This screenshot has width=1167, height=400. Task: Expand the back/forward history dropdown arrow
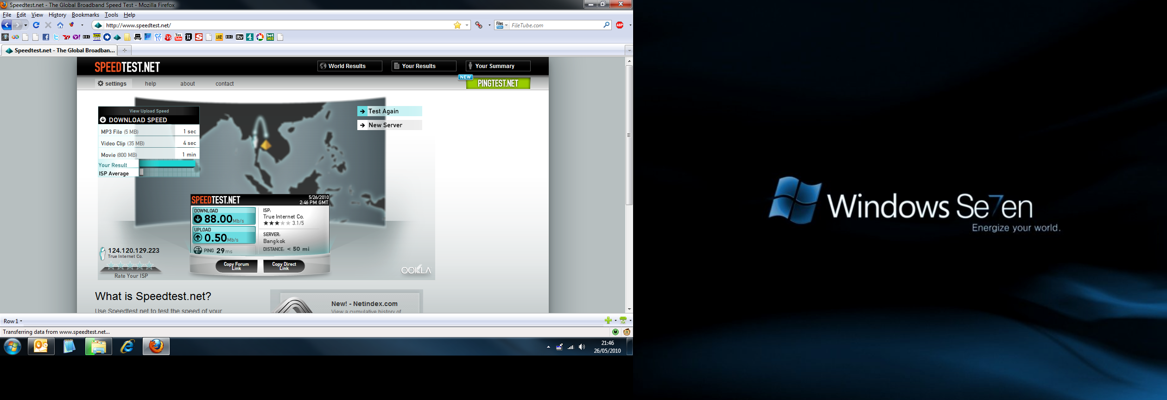(x=26, y=25)
